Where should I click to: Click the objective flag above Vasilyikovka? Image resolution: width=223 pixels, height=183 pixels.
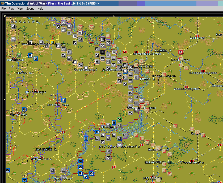(186, 87)
